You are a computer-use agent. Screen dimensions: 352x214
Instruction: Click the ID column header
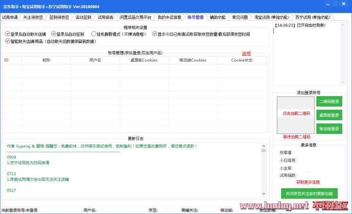12,60
